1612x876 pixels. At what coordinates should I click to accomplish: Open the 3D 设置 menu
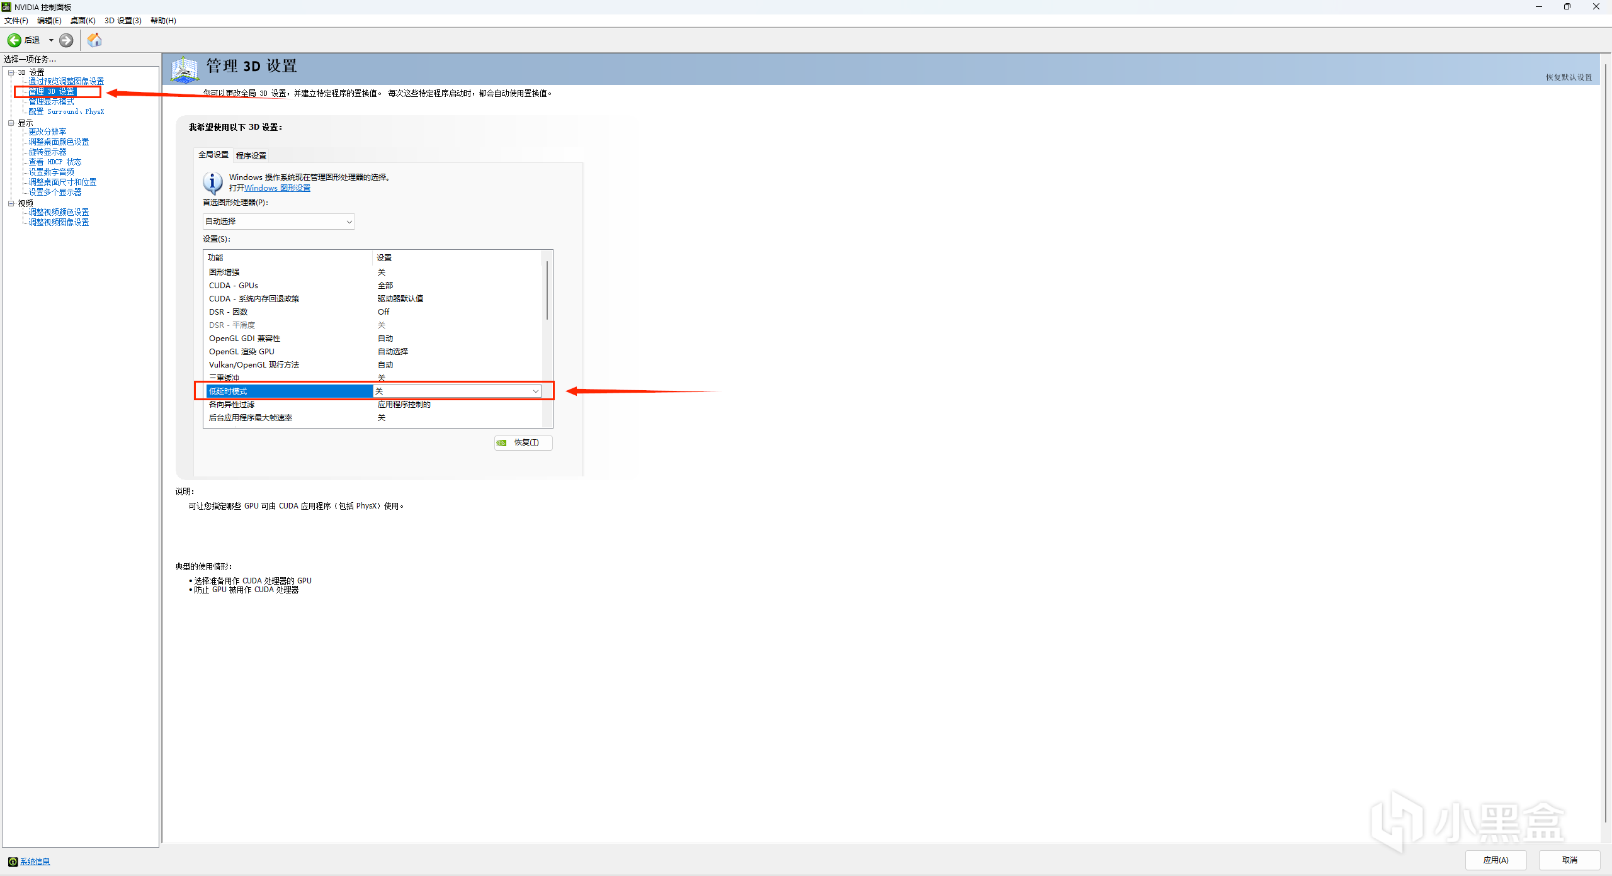(123, 21)
